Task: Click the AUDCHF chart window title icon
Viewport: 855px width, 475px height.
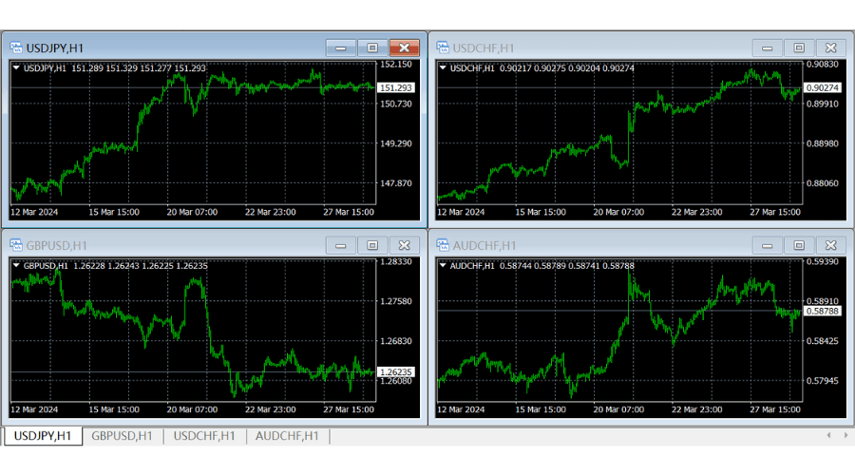Action: [443, 245]
